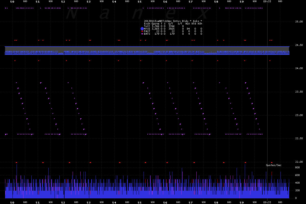Click the Totl row label
This screenshot has width=306, height=204.
147,26
